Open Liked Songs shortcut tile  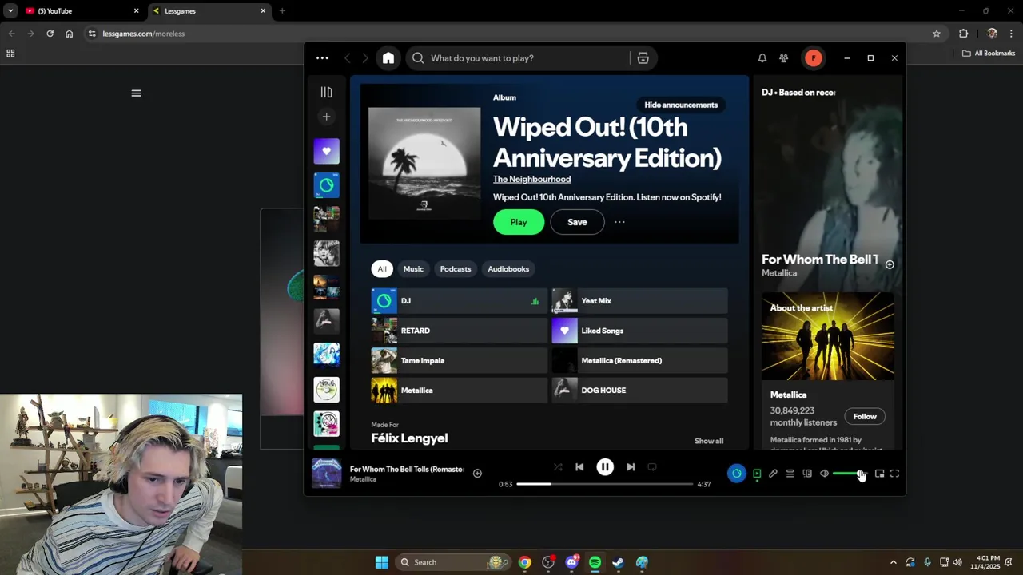coord(639,331)
